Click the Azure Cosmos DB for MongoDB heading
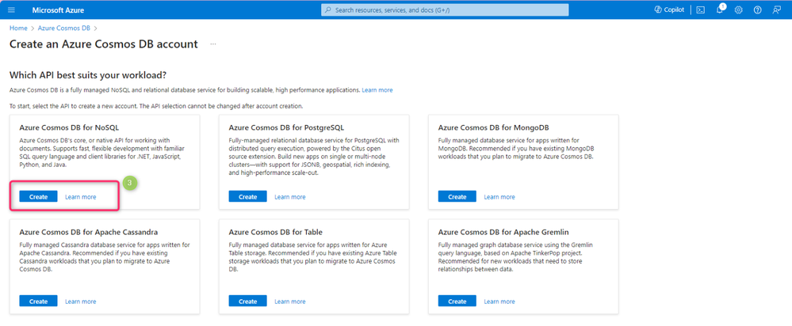 pos(494,127)
